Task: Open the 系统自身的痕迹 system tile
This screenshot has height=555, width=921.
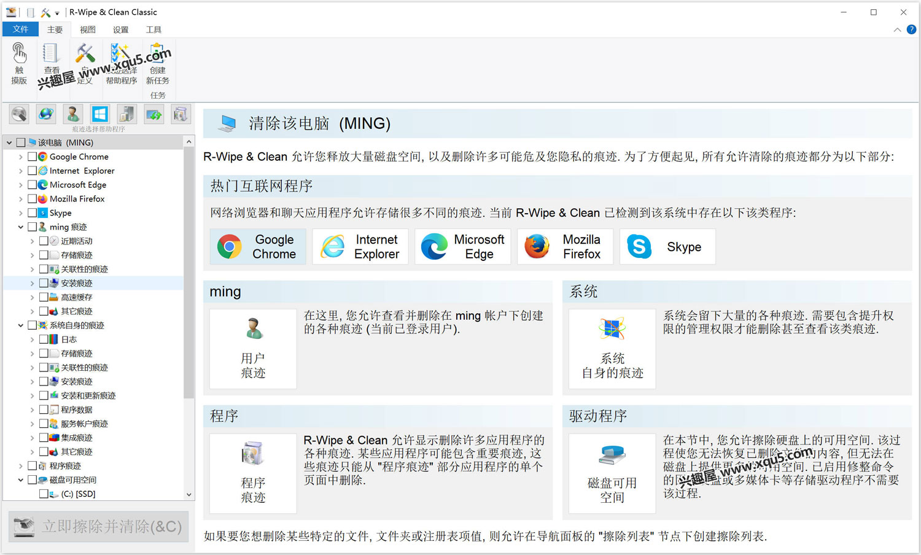Action: pos(612,349)
